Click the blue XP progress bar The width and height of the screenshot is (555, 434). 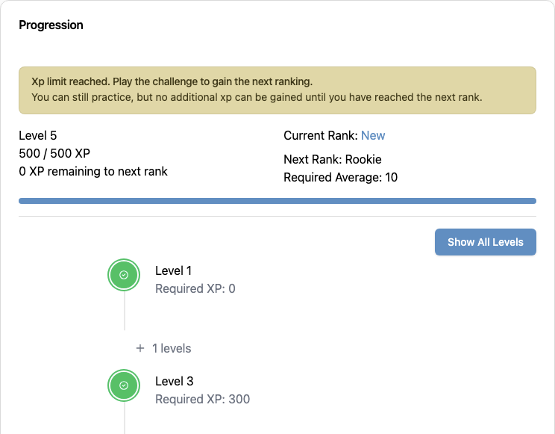click(277, 201)
